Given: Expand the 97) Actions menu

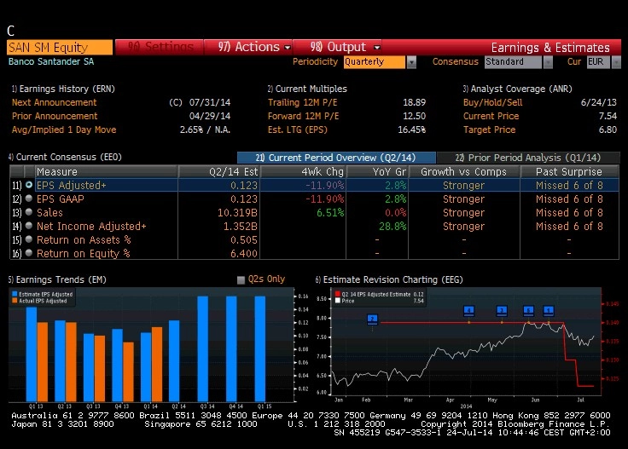Looking at the screenshot, I should click(248, 47).
